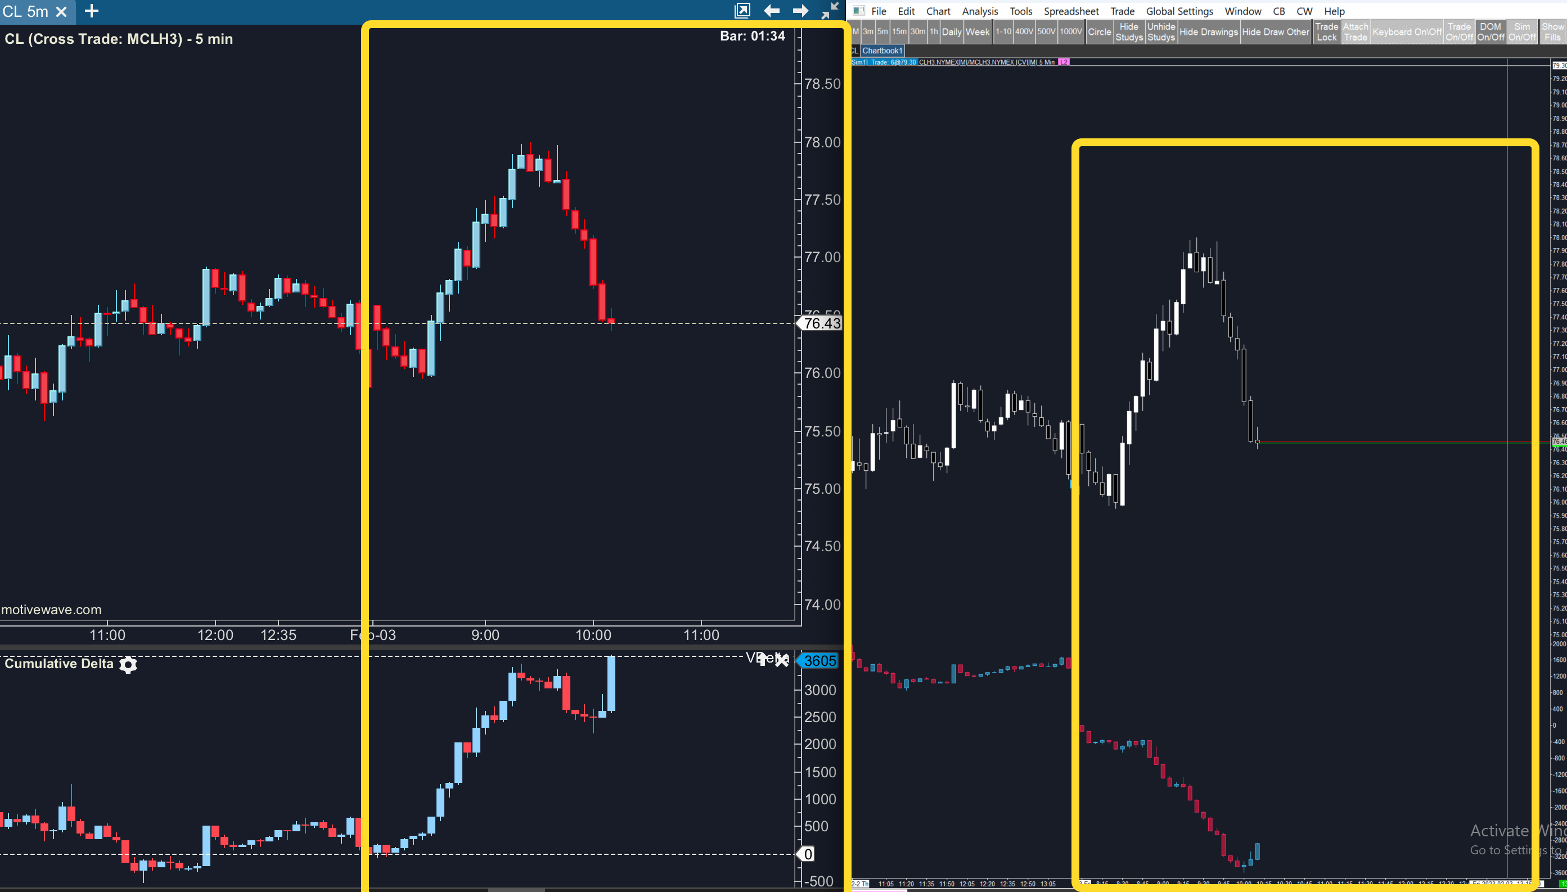Click the Sierra Chart application icon
The height and width of the screenshot is (892, 1567).
pyautogui.click(x=859, y=11)
